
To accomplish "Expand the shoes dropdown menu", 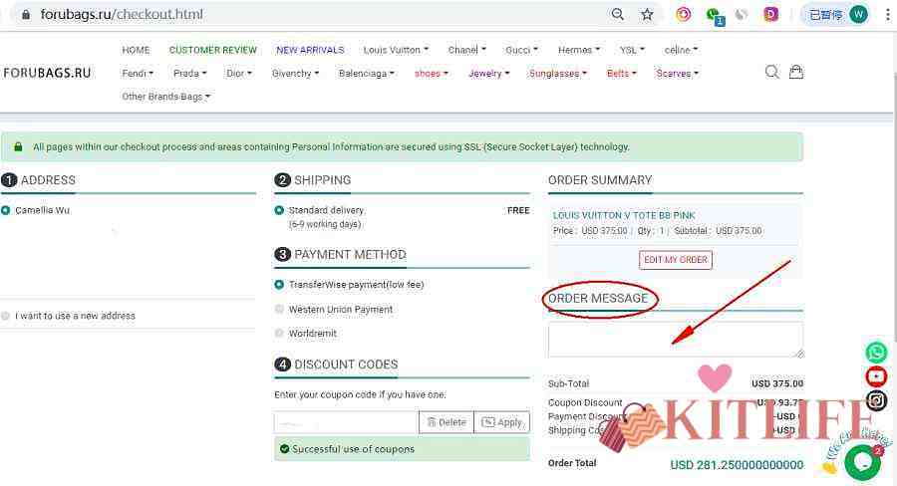I will tap(432, 74).
